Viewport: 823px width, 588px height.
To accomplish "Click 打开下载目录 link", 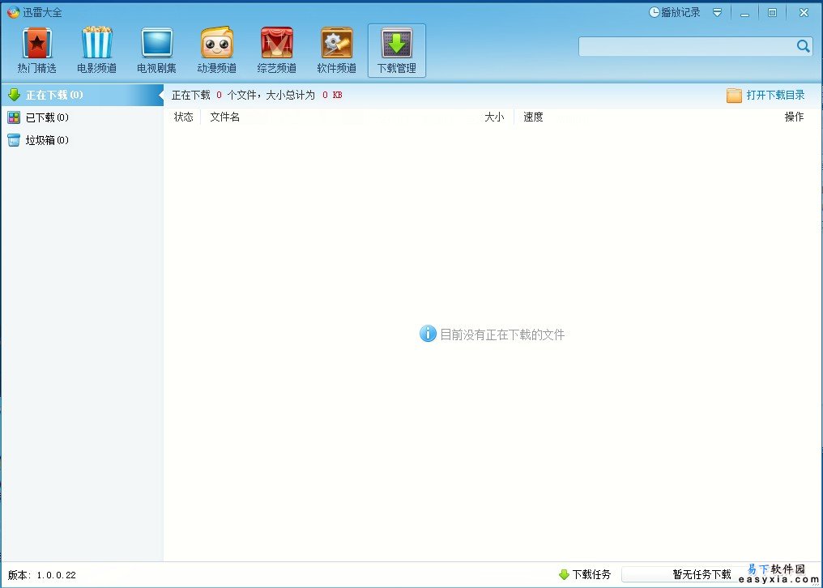I will coord(775,95).
